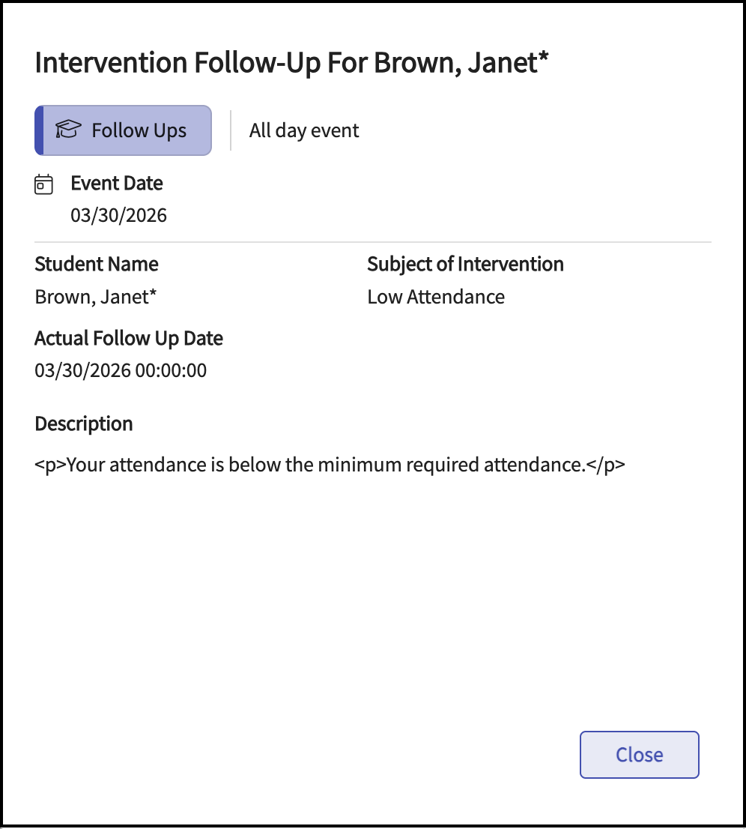Click the dialog title for Brown, Janet*

291,63
